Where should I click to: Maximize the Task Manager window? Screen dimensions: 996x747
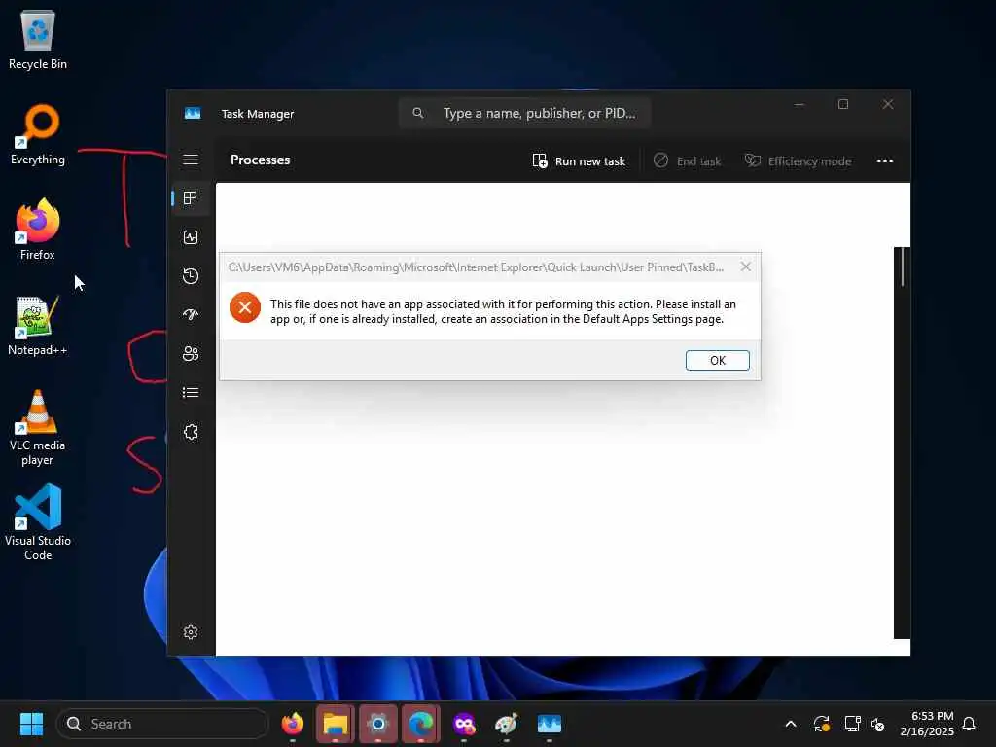click(x=843, y=104)
